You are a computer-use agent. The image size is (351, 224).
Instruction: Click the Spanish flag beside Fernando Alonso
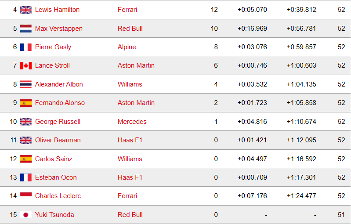(26, 103)
